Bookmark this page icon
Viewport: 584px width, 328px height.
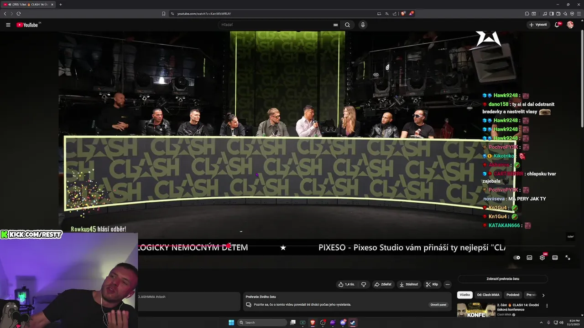(x=164, y=14)
